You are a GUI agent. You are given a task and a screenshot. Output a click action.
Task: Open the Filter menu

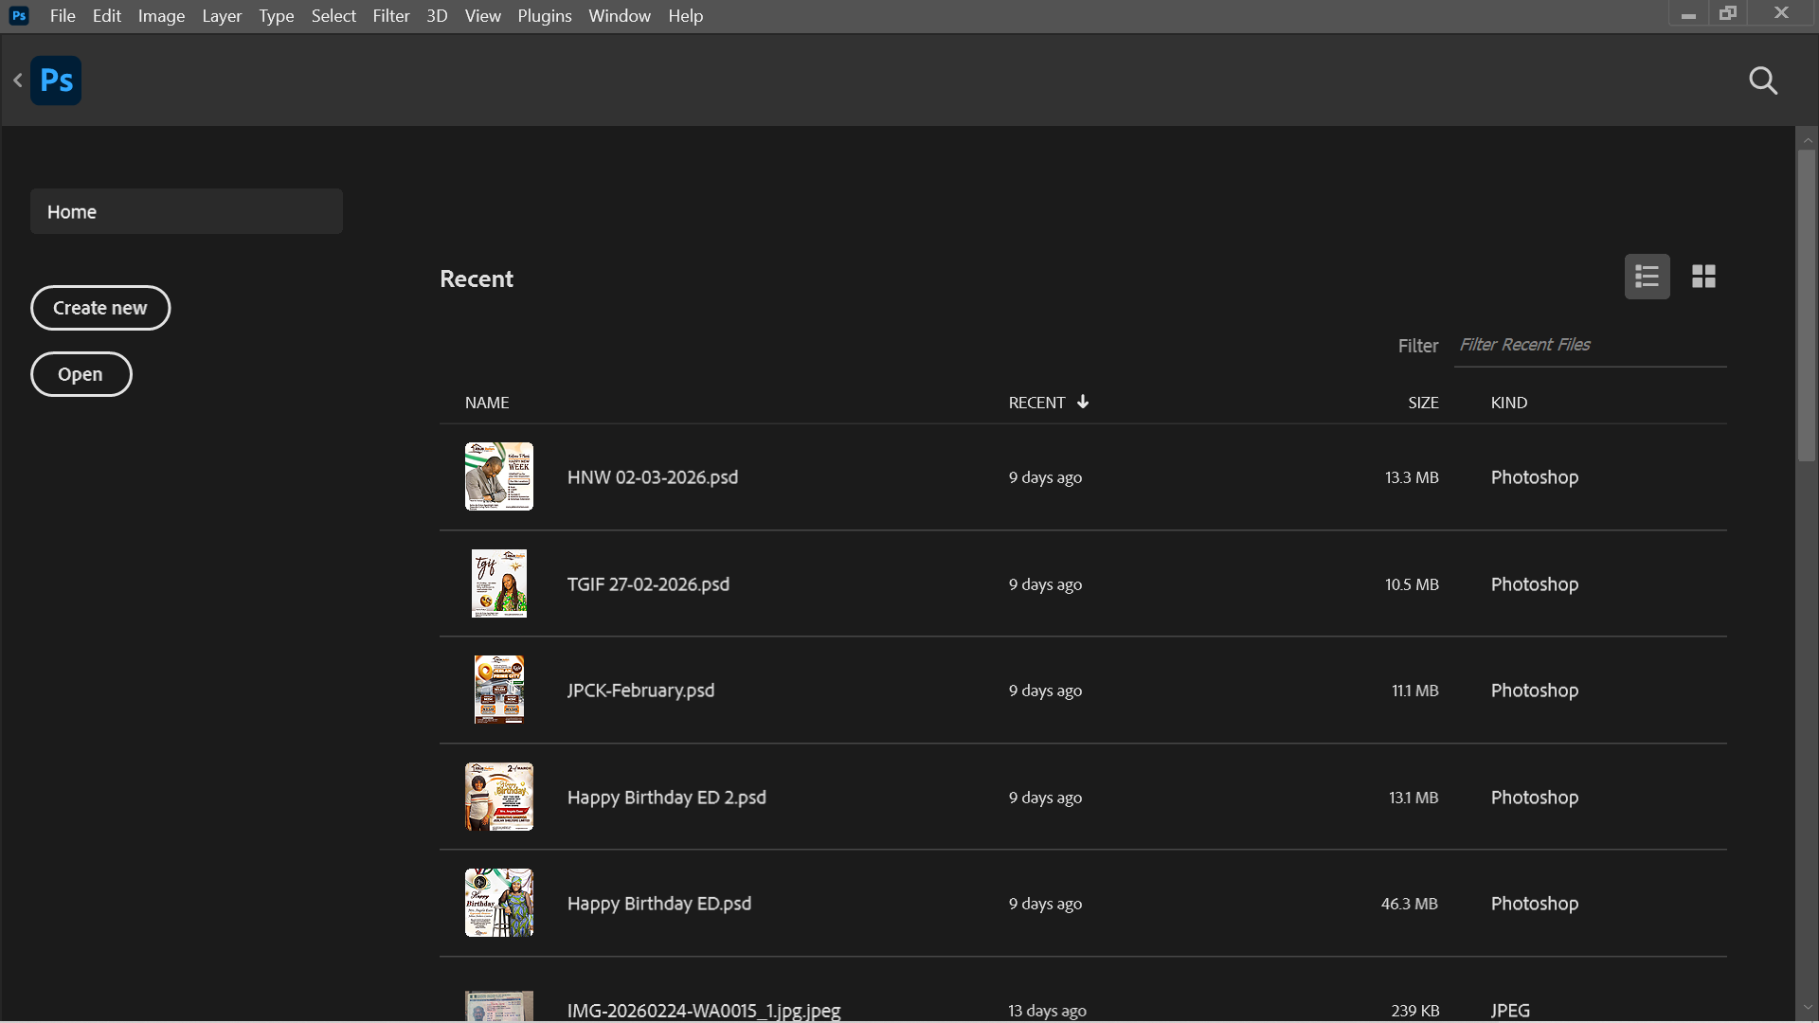(391, 16)
